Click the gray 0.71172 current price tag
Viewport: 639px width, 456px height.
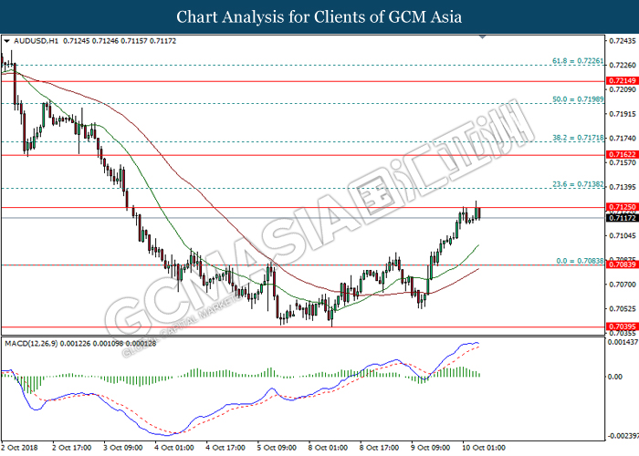click(x=622, y=219)
